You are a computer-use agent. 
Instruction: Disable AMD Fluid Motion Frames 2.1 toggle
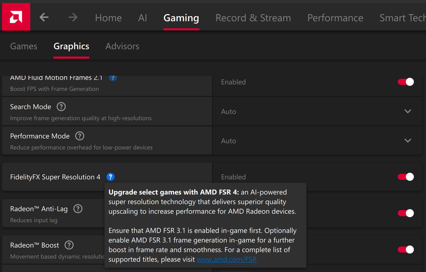point(406,82)
